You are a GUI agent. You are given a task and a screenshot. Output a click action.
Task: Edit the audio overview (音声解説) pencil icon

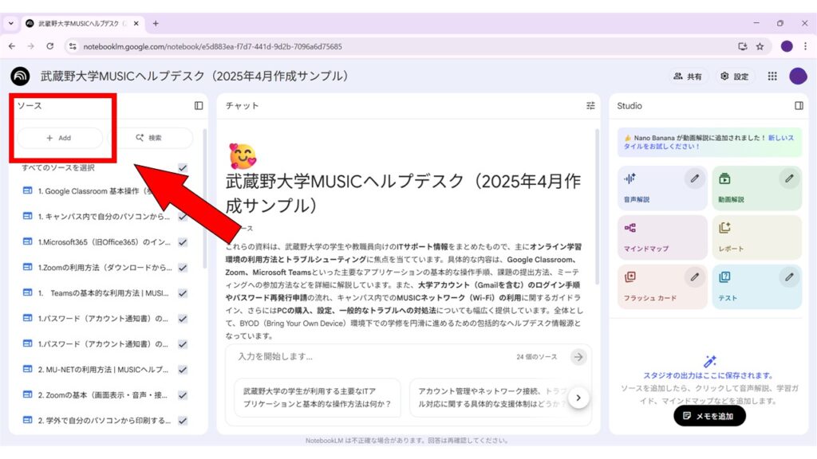[694, 178]
